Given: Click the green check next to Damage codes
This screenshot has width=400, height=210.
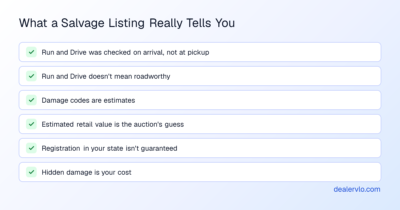Looking at the screenshot, I should pyautogui.click(x=31, y=100).
